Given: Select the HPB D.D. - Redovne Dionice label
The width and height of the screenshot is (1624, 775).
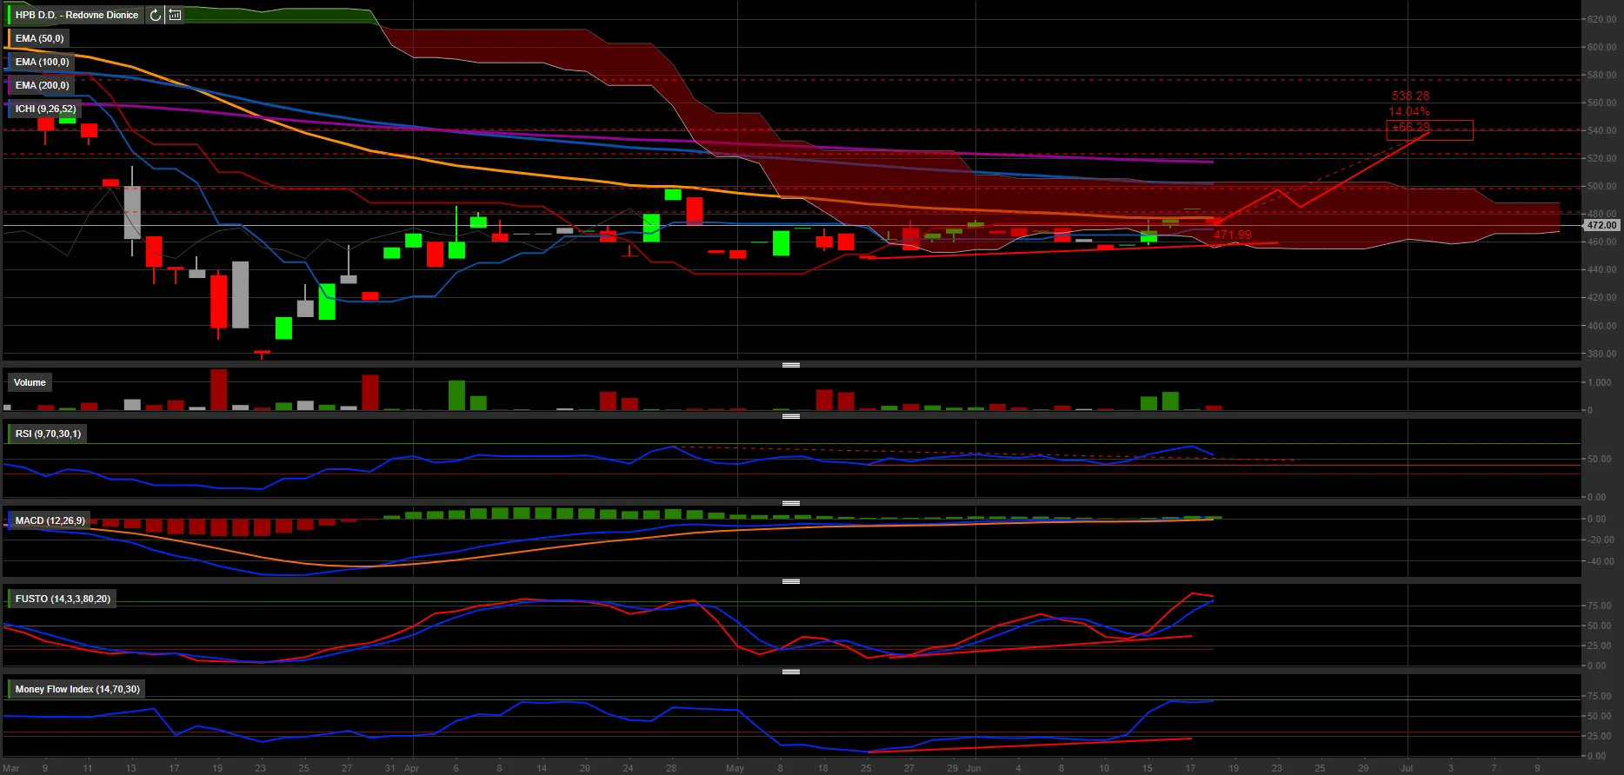Looking at the screenshot, I should [x=77, y=15].
